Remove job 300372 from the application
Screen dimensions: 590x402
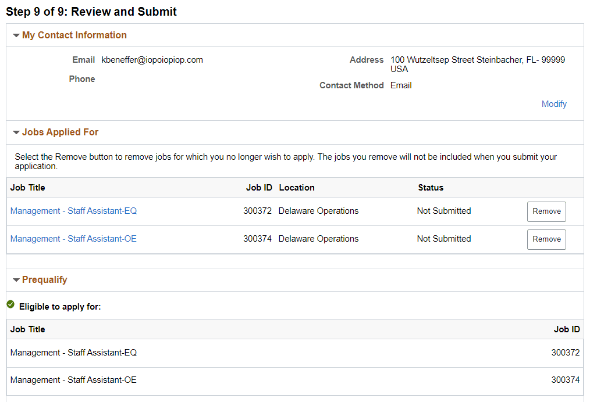(546, 211)
